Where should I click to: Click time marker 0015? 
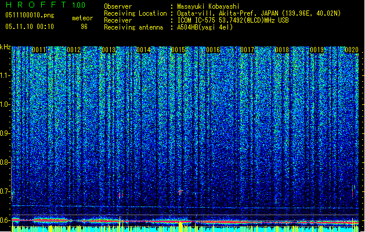point(178,50)
